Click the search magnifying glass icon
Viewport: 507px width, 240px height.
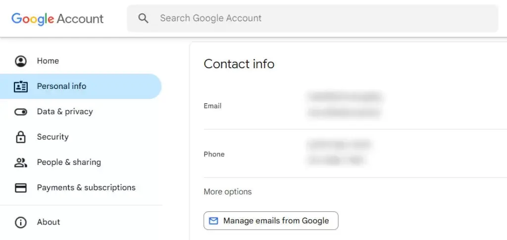pyautogui.click(x=143, y=18)
